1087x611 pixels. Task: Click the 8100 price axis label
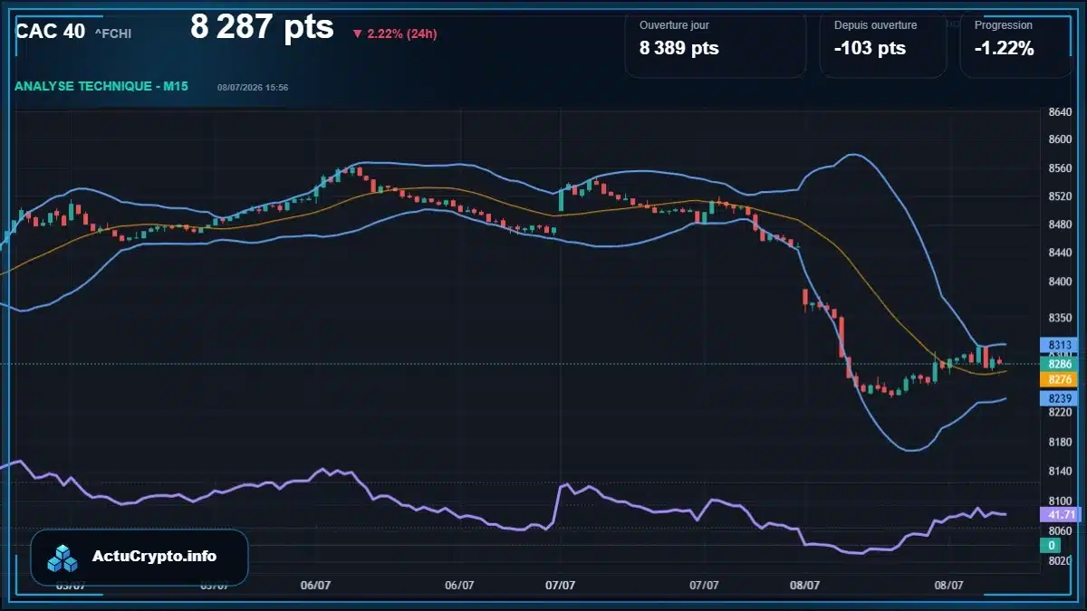(x=1059, y=501)
